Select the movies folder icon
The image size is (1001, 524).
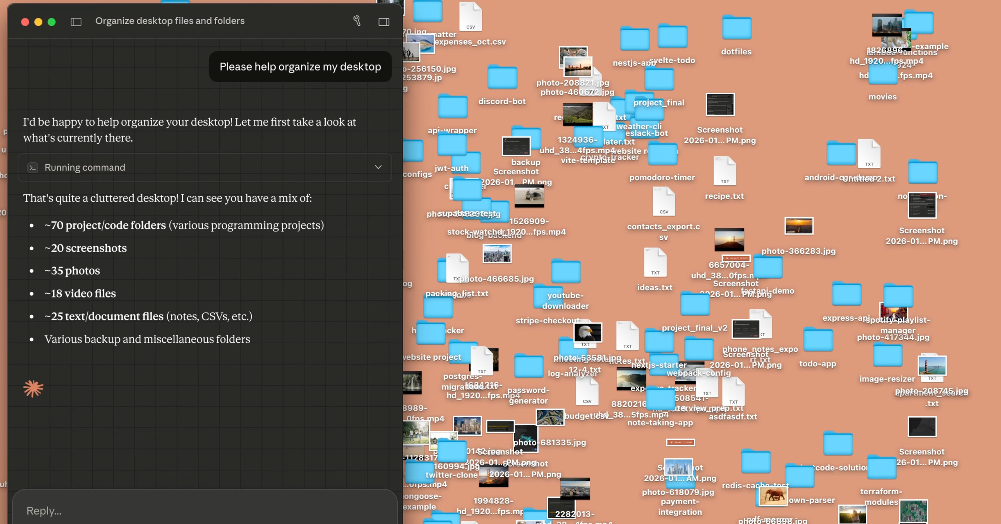pyautogui.click(x=883, y=74)
